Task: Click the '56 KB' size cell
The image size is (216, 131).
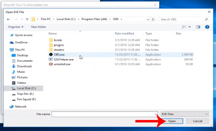Action: (x=189, y=64)
